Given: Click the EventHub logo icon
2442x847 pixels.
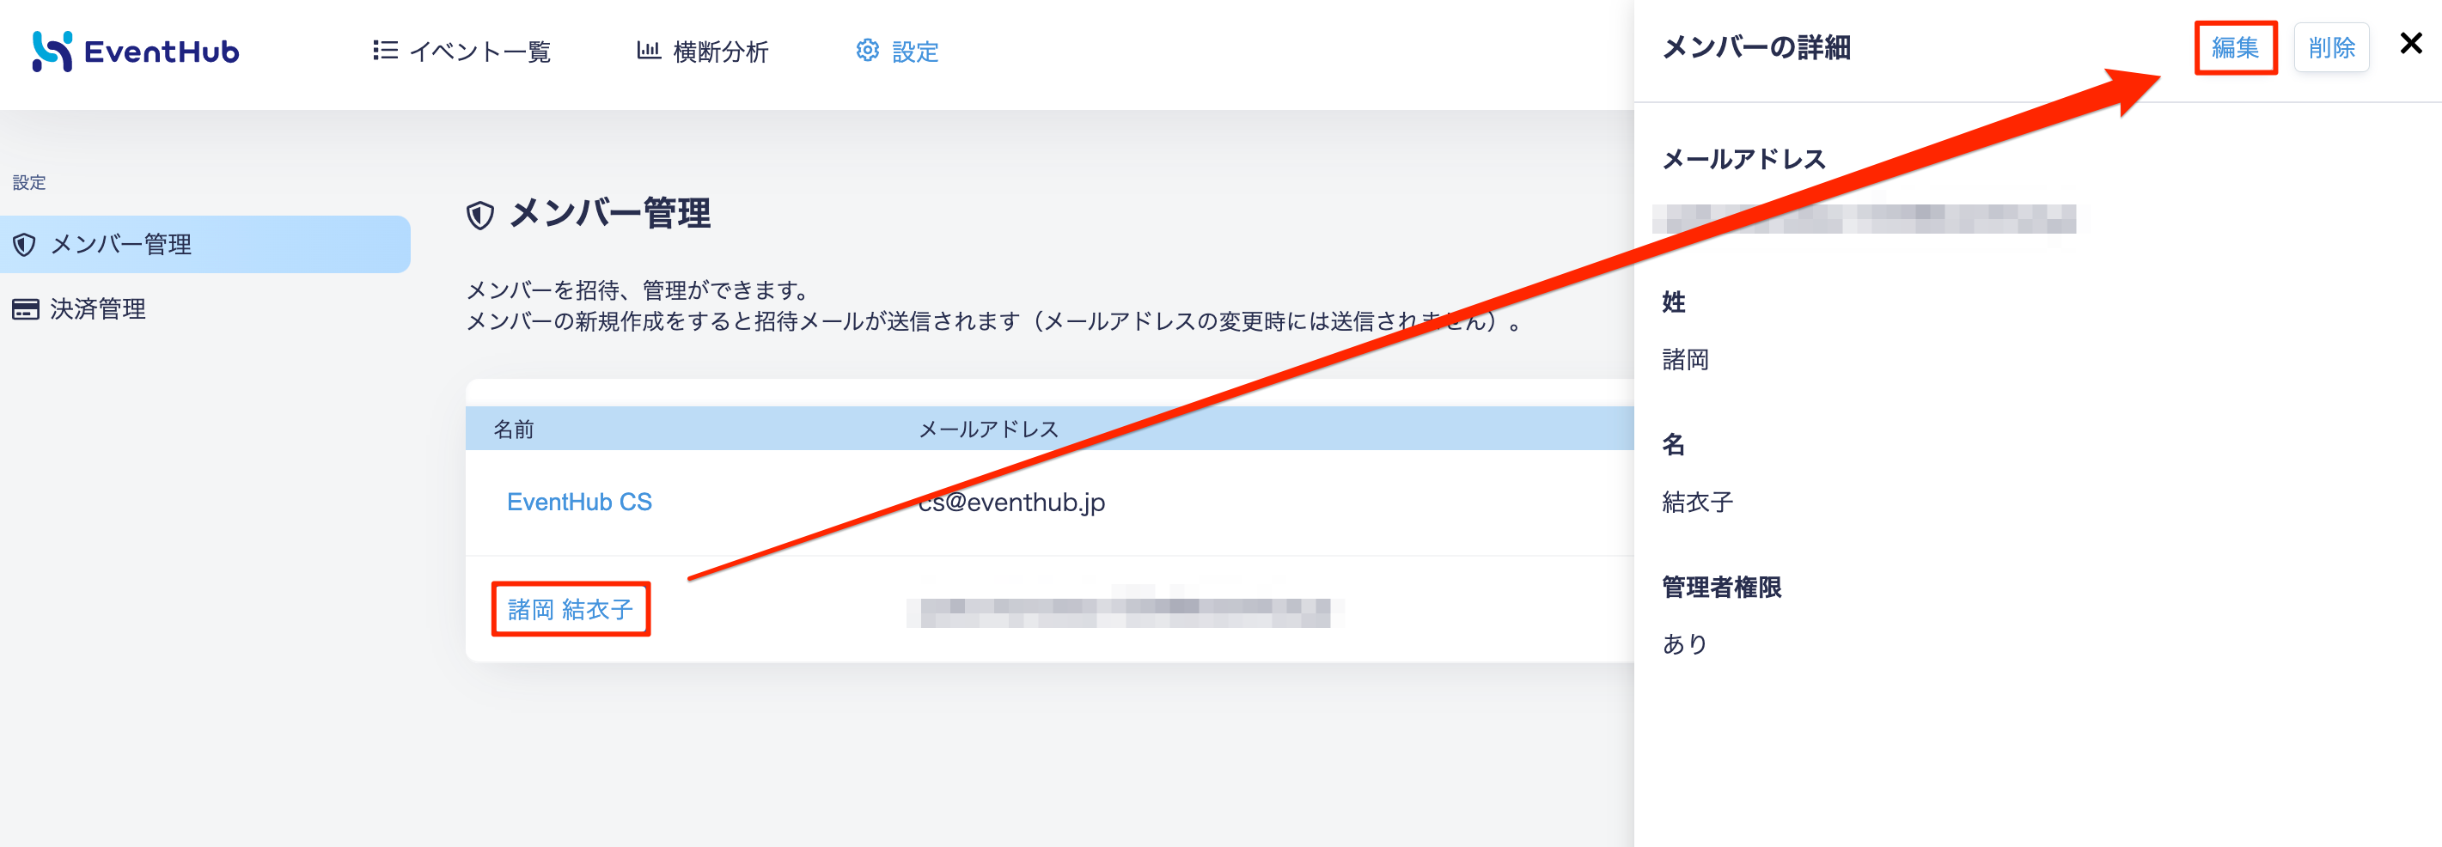Looking at the screenshot, I should (x=52, y=52).
